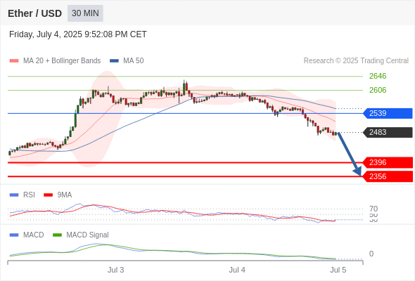Click the 30 MIN timeframe badge
The width and height of the screenshot is (415, 281).
pyautogui.click(x=85, y=13)
